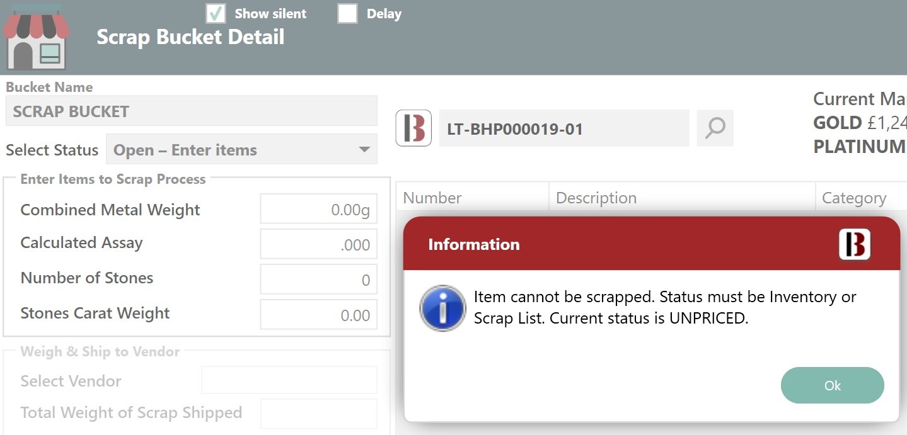Click the Stones Carat Weight field
This screenshot has width=907, height=435.
[x=318, y=315]
